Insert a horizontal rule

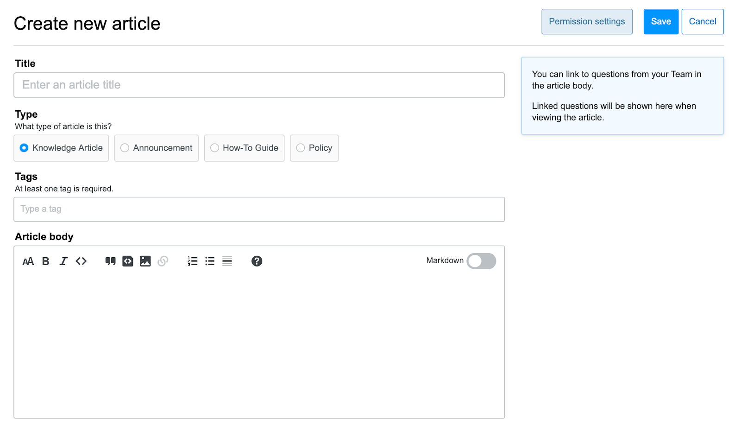click(227, 261)
